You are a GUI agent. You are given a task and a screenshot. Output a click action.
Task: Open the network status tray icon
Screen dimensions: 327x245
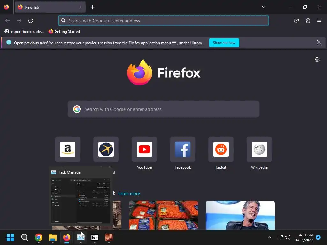tap(280, 237)
